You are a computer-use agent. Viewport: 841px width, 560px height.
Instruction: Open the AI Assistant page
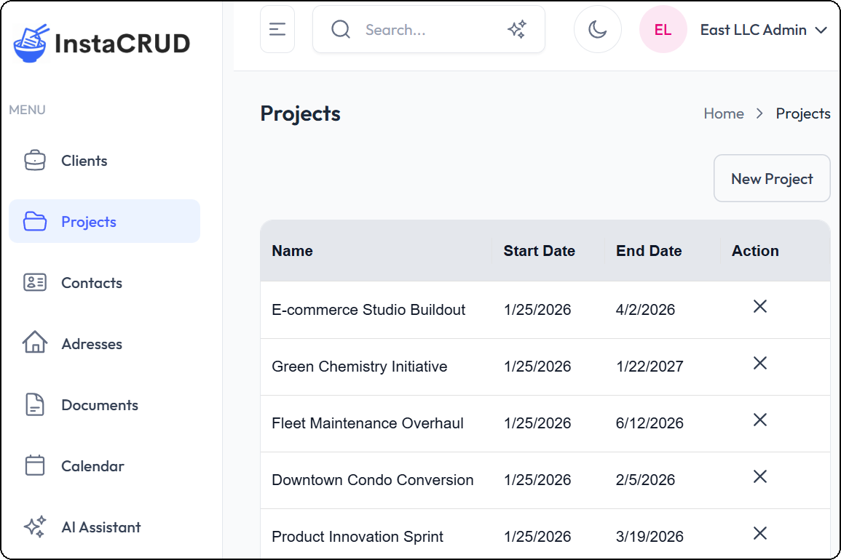(x=100, y=527)
